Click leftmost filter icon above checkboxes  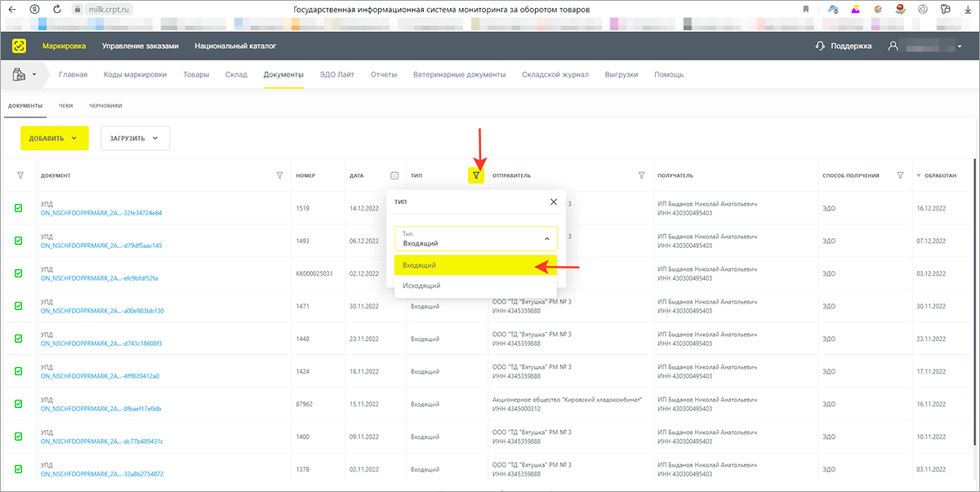20,175
